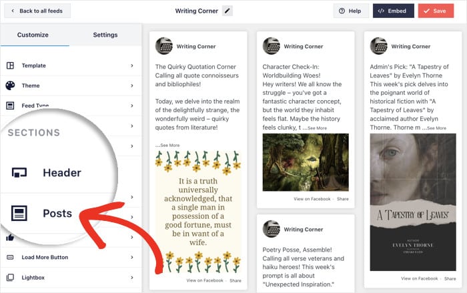Click the Header section icon

pyautogui.click(x=19, y=173)
